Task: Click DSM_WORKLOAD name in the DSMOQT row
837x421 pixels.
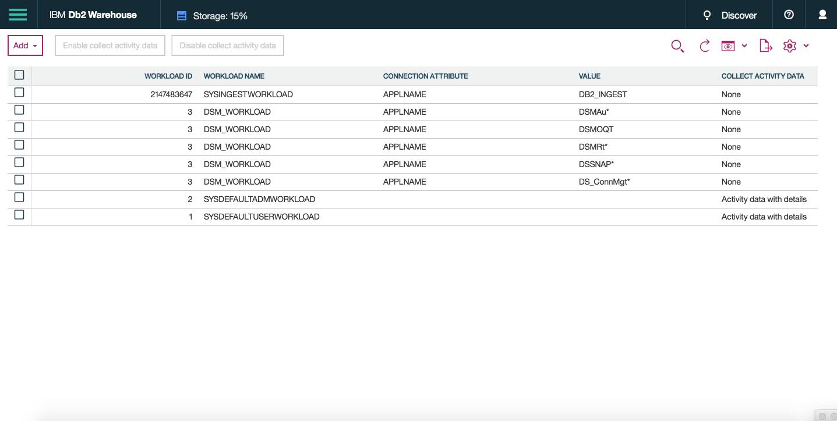Action: tap(237, 129)
